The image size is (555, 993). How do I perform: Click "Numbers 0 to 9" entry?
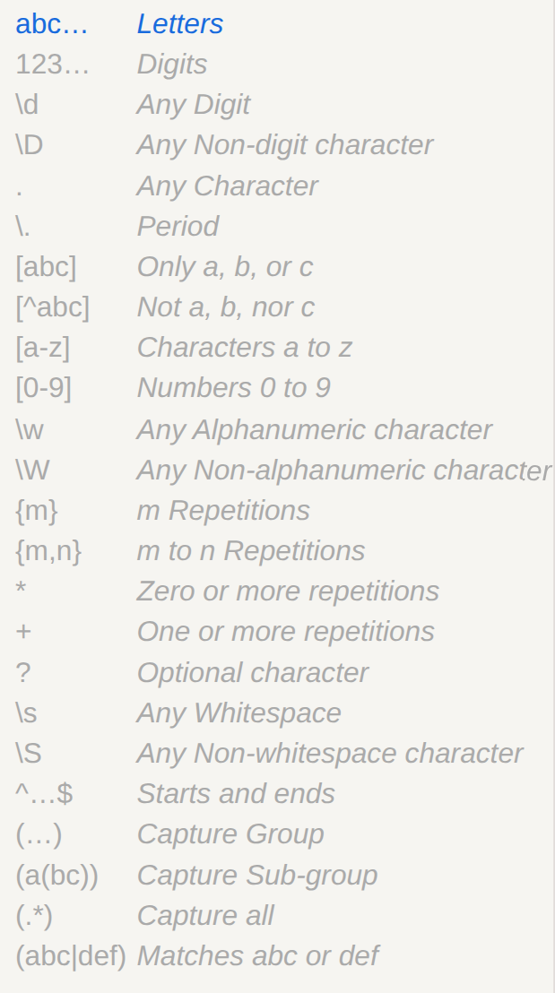click(x=233, y=388)
